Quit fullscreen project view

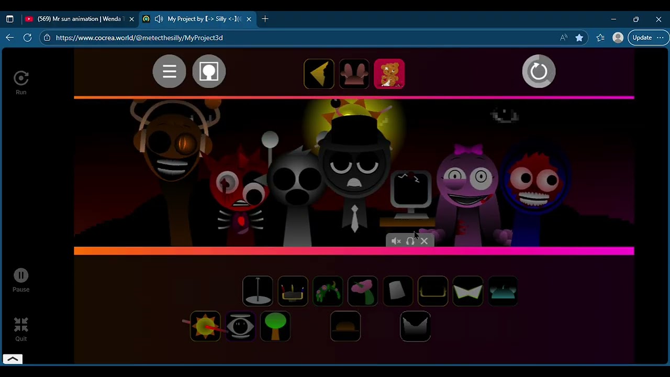coord(21,329)
